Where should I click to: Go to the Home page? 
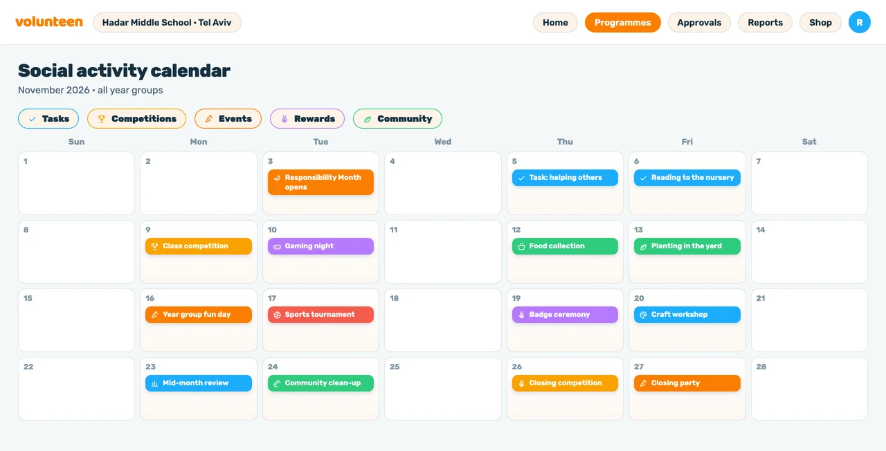(555, 23)
